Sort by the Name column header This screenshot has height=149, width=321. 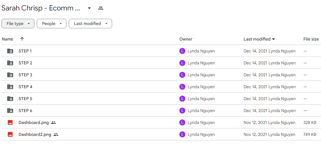pos(7,39)
